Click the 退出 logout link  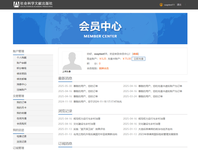(179, 5)
